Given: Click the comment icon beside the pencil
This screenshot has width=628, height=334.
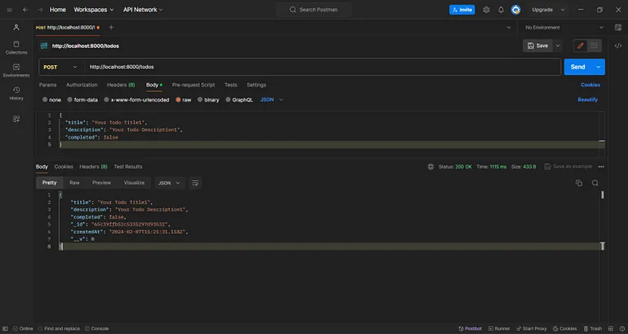Looking at the screenshot, I should [594, 46].
